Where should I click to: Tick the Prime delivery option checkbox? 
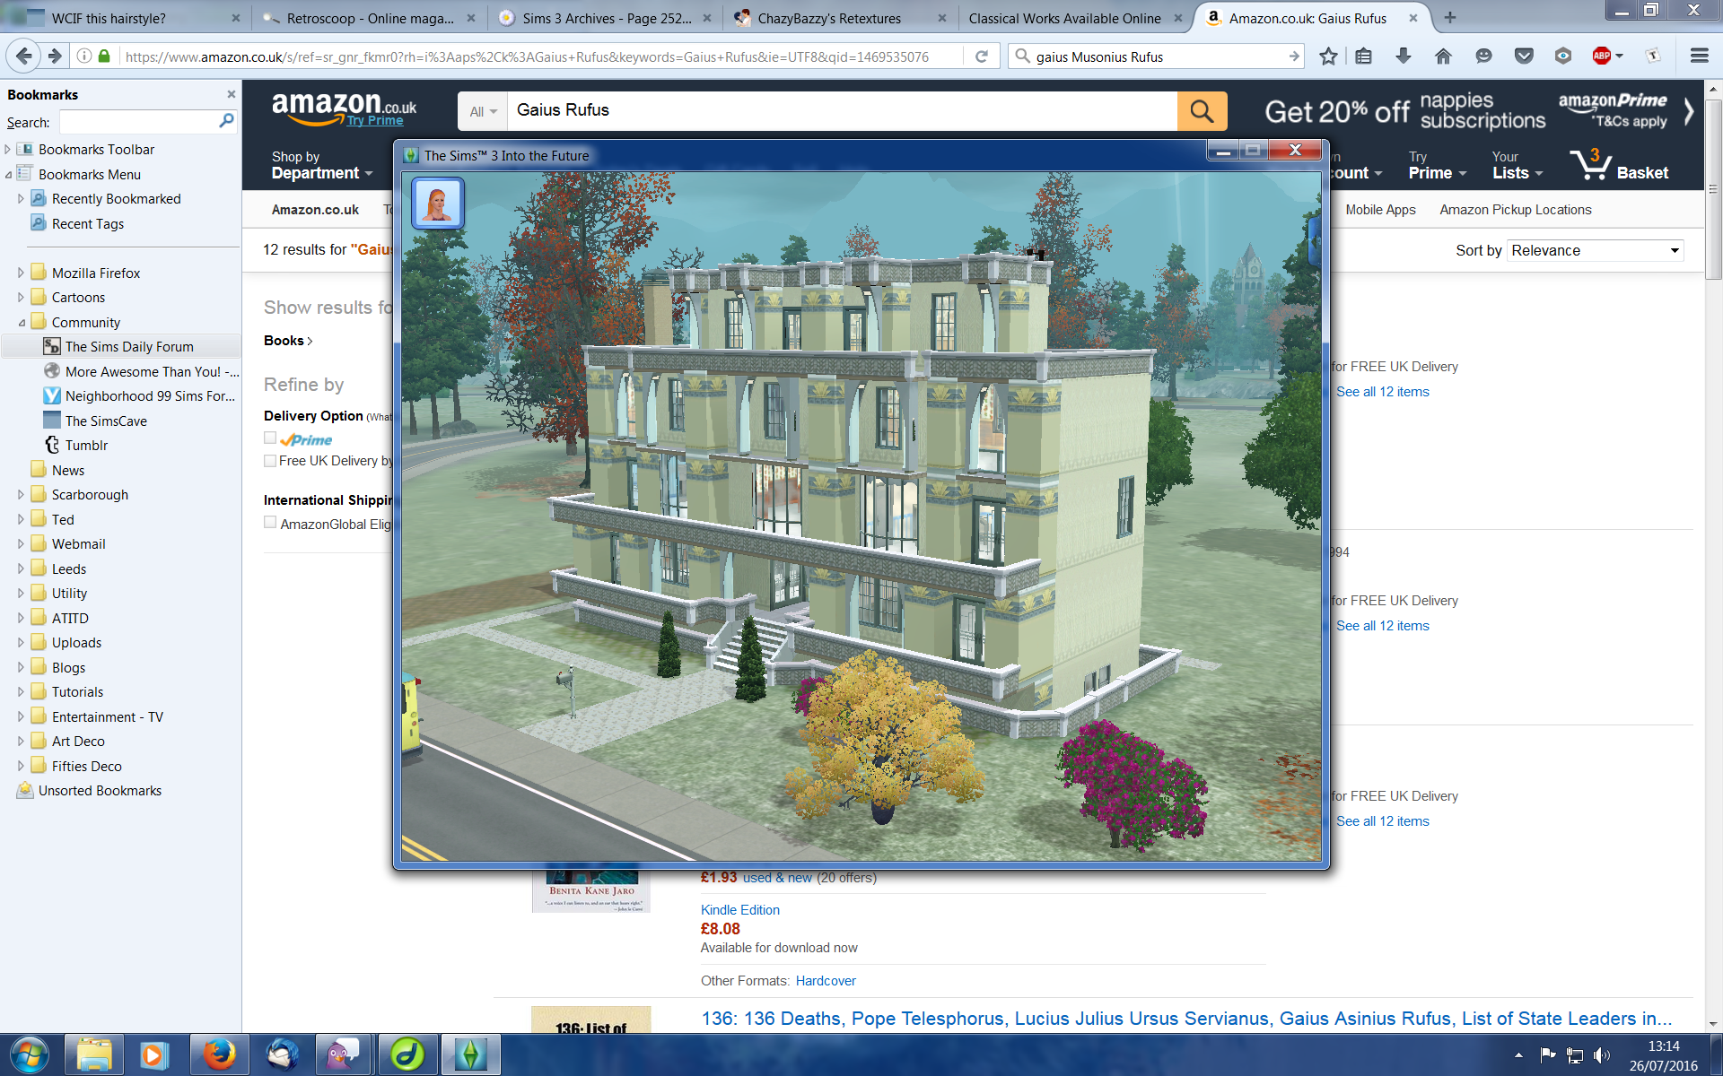pyautogui.click(x=270, y=438)
